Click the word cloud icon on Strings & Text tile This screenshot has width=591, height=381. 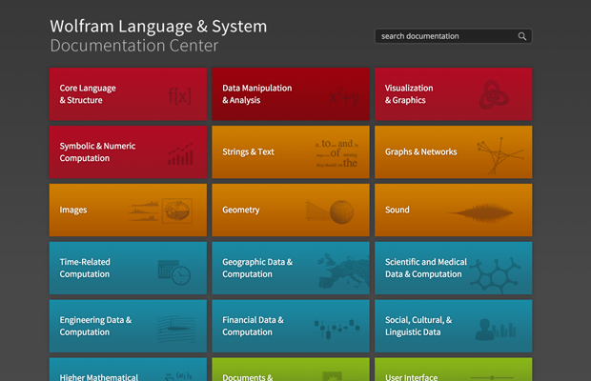tap(336, 153)
